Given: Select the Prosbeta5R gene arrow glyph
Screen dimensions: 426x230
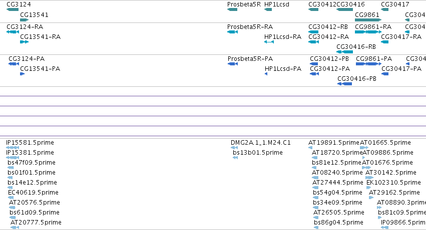Looking at the screenshot, I should click(232, 9).
